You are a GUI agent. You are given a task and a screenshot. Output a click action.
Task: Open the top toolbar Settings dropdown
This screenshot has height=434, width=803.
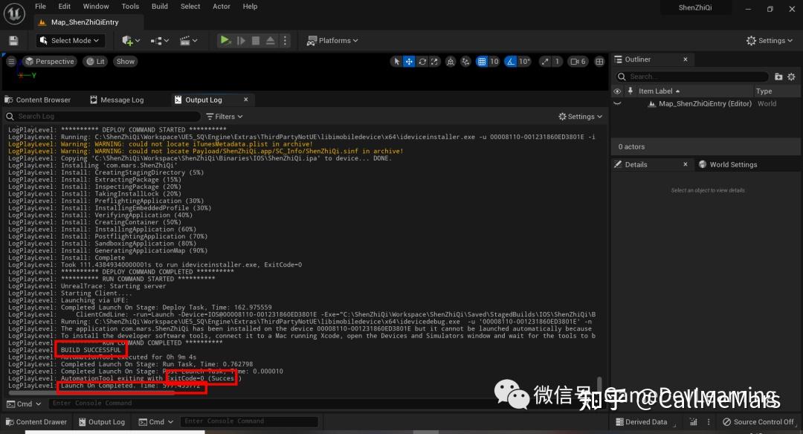click(770, 40)
